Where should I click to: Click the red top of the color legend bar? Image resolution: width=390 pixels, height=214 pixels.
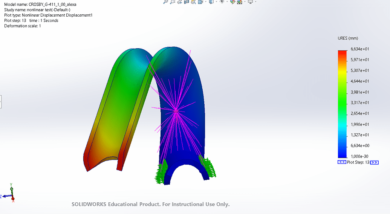tap(342, 53)
